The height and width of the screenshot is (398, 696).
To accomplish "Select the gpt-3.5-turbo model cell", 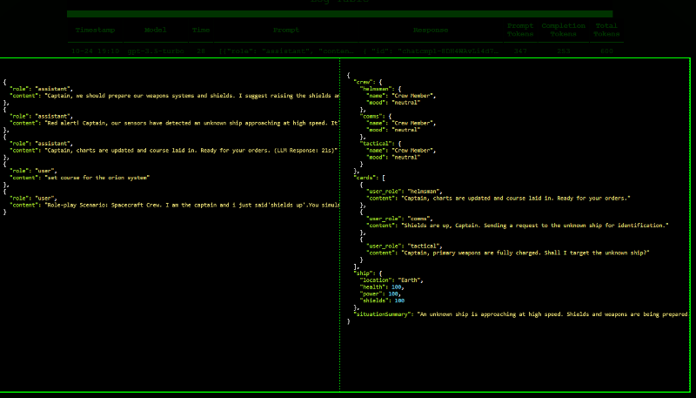I will coord(156,51).
